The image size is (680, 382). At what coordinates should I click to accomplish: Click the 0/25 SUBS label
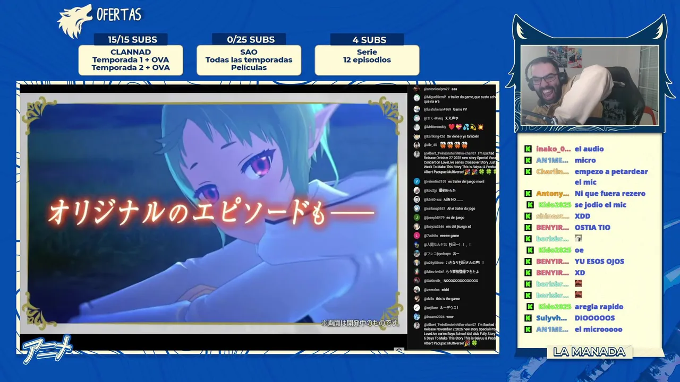[251, 40]
